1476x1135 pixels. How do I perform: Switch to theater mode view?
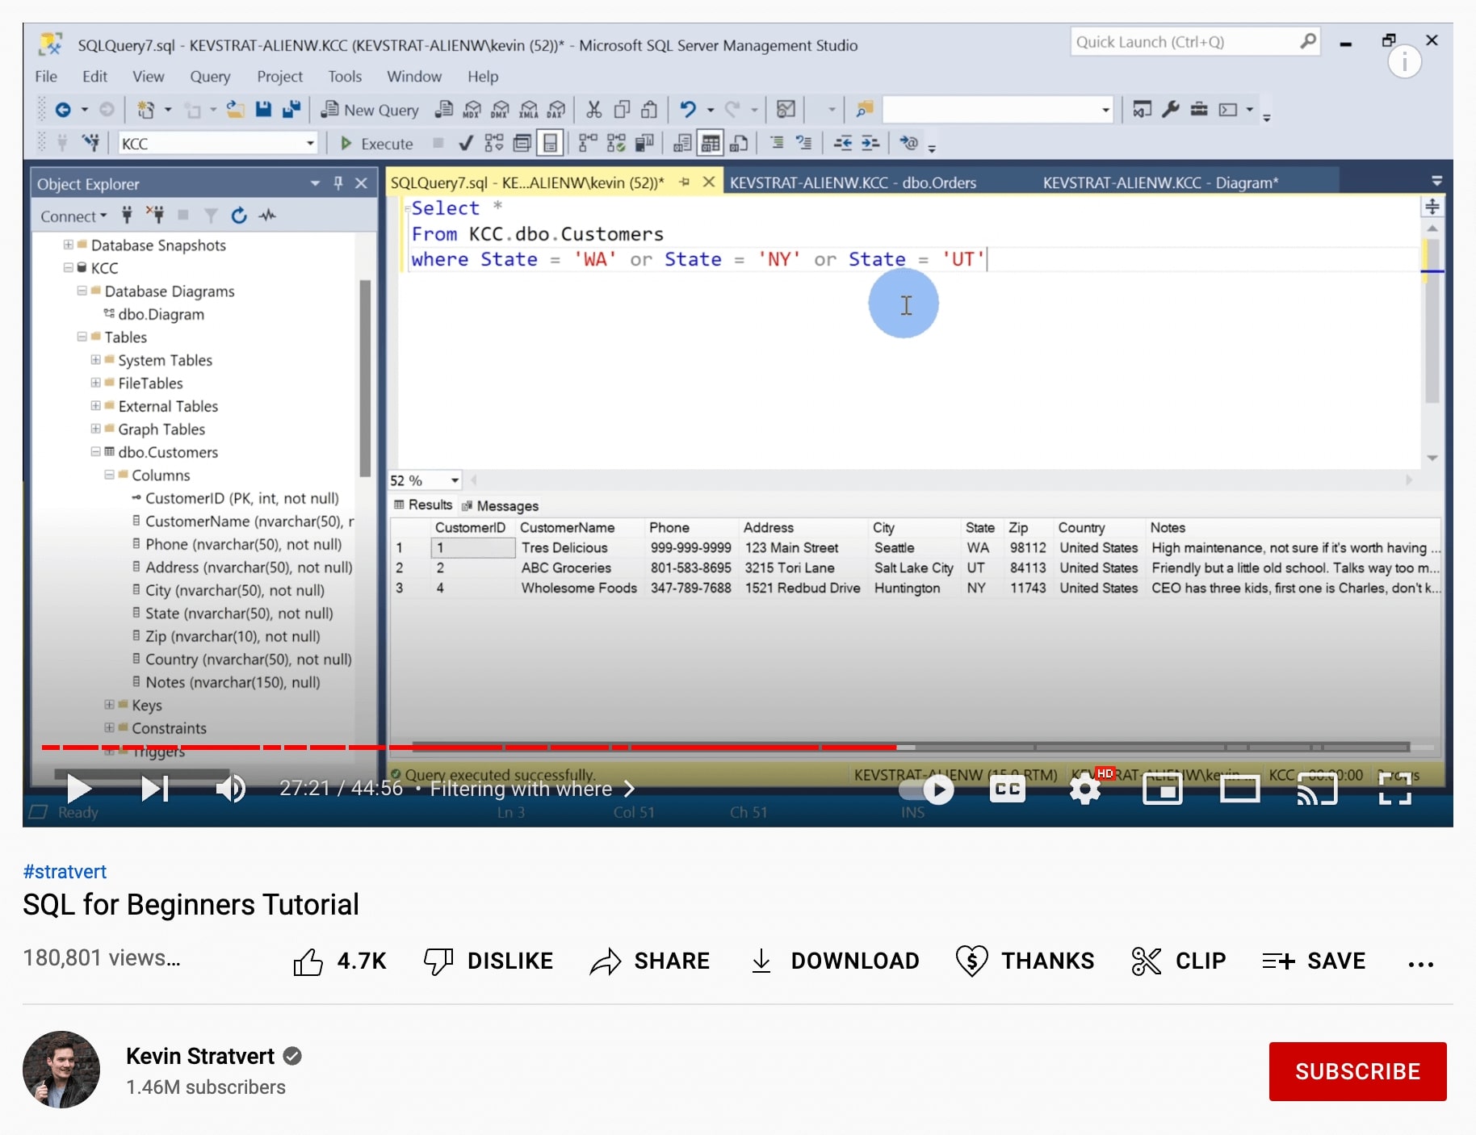(x=1239, y=789)
